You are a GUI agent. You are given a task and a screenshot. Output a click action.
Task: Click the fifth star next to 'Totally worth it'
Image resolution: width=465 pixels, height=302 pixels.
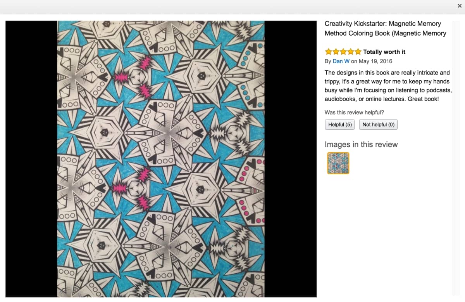(x=357, y=51)
